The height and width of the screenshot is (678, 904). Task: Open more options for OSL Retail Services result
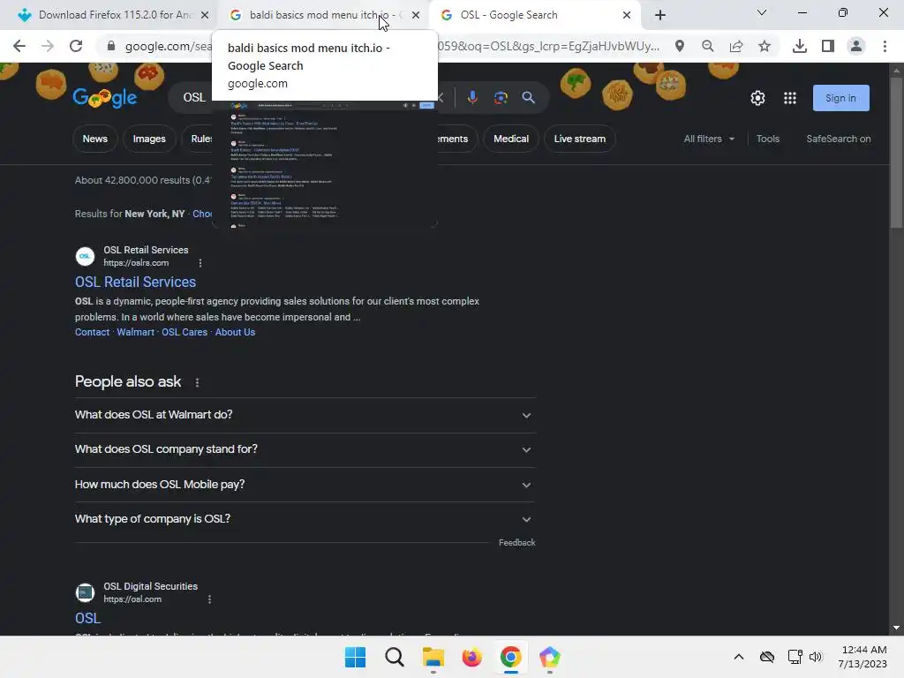(200, 263)
